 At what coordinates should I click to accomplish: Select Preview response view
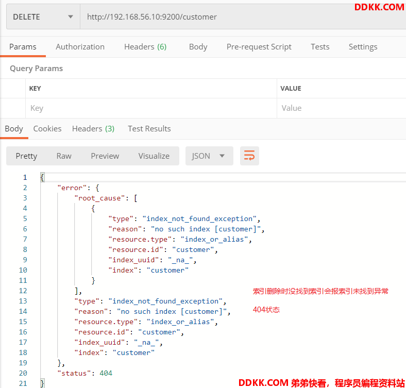tap(105, 156)
